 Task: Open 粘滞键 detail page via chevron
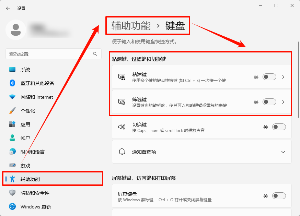[x=283, y=77]
